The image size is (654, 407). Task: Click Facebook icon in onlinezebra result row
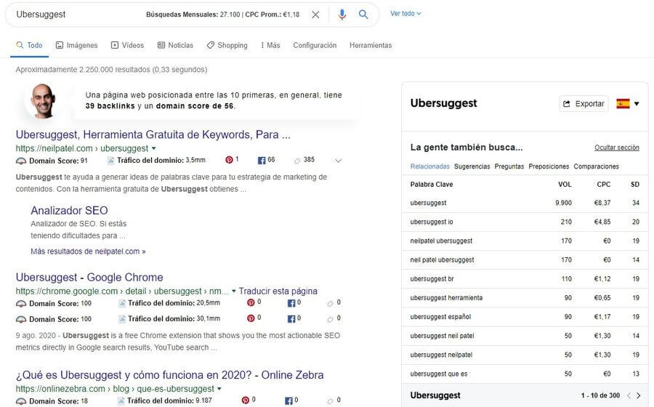[x=288, y=400]
